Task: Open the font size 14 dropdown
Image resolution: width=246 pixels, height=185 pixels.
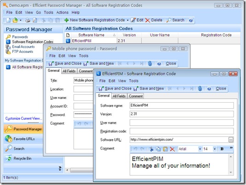Action: (x=215, y=149)
